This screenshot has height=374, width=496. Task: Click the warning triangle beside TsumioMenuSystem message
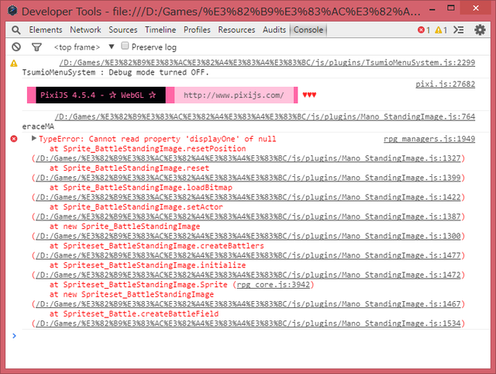click(14, 64)
